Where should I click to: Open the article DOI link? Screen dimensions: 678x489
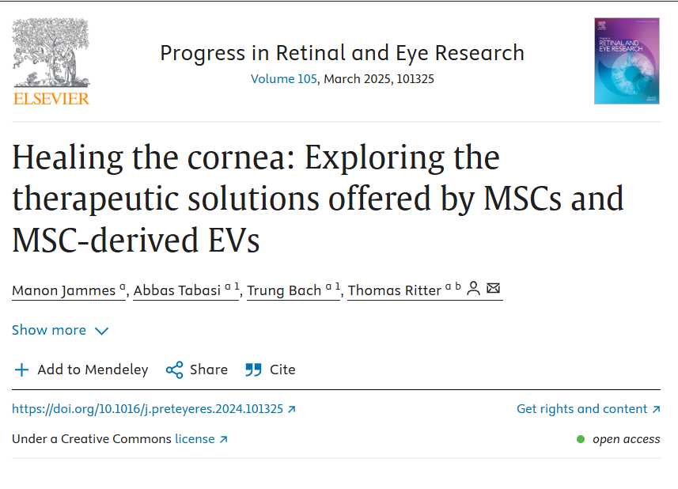click(x=146, y=409)
